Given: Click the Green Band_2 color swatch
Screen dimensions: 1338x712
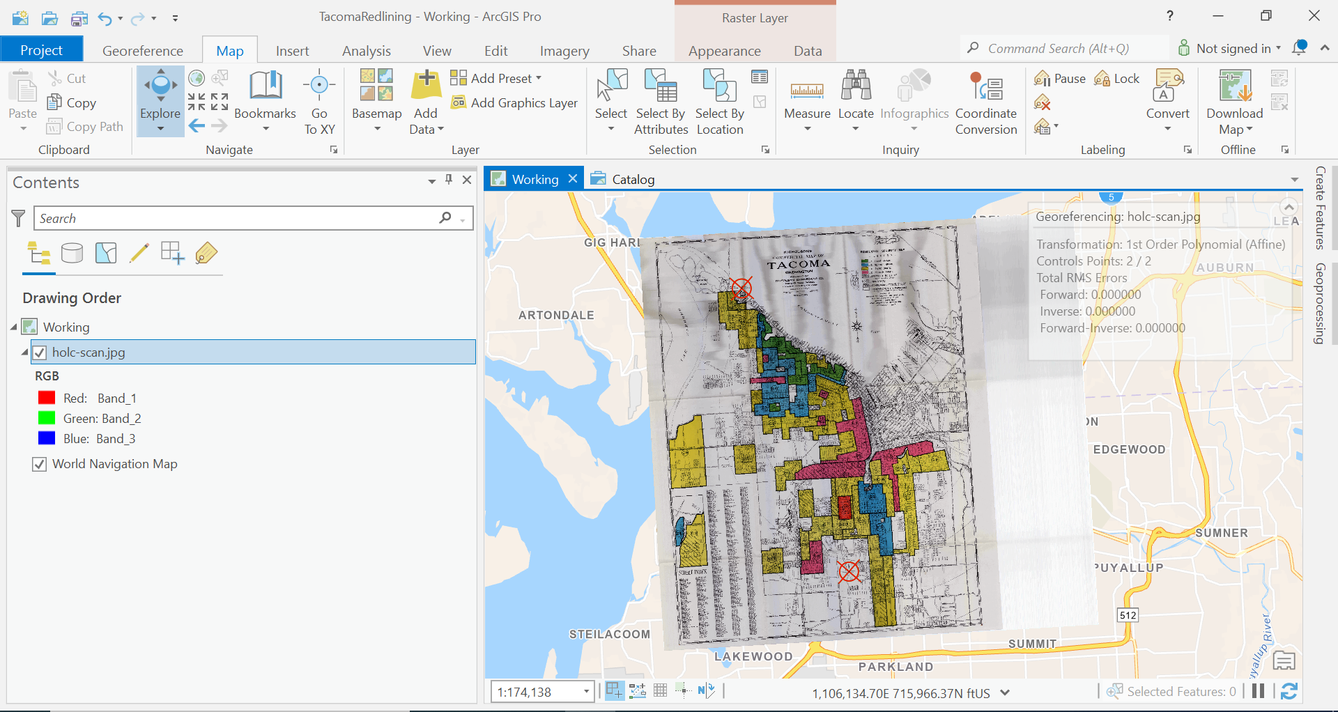Looking at the screenshot, I should (47, 418).
